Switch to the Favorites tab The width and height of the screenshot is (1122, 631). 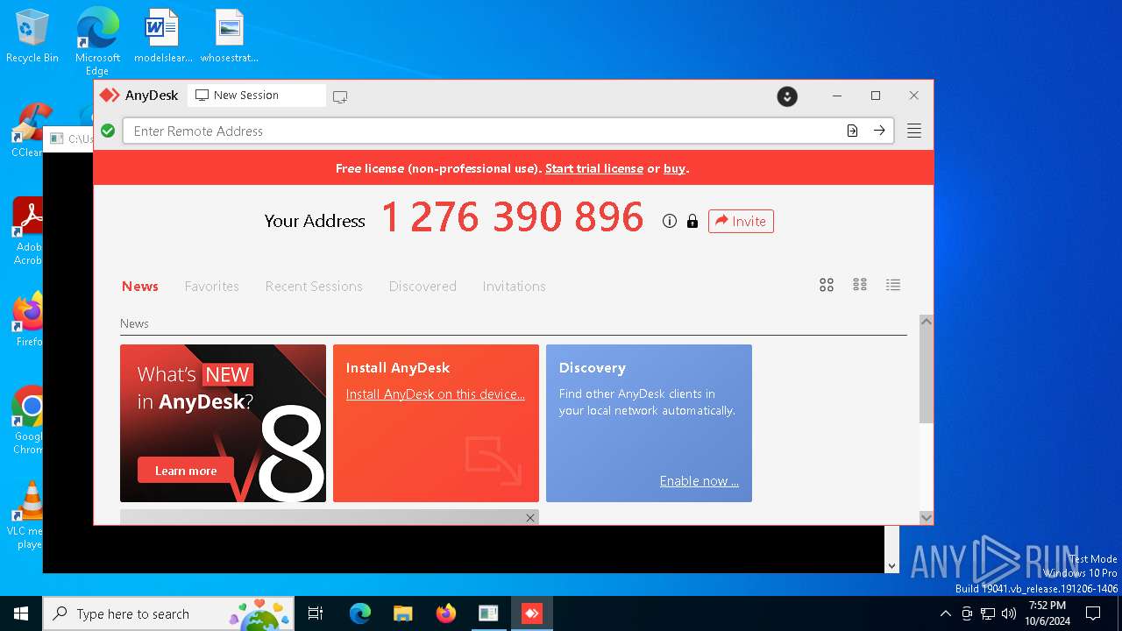[211, 287]
